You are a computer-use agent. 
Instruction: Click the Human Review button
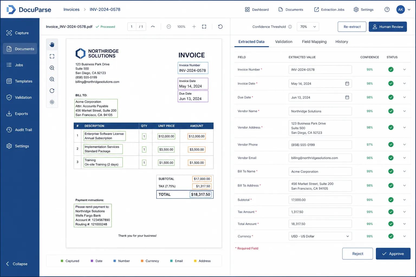coord(388,27)
